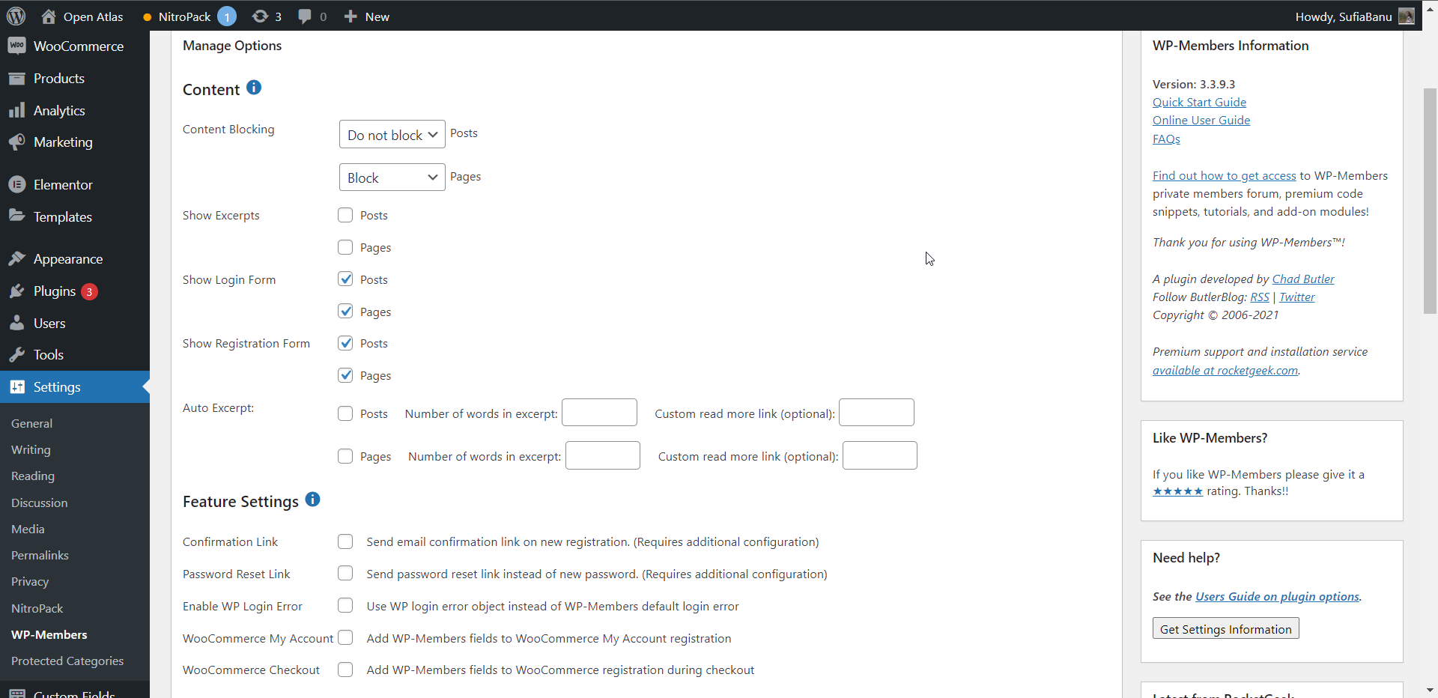Open the Posts content blocking dropdown
The height and width of the screenshot is (698, 1438).
[392, 135]
